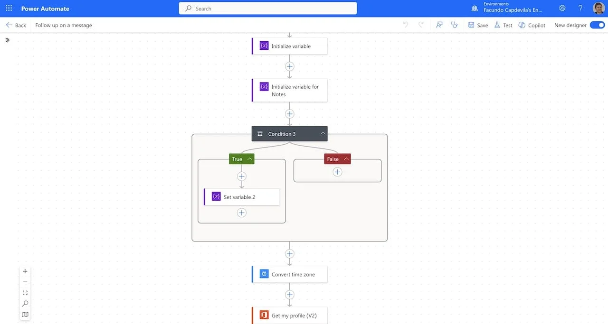
Task: Select the Condition 3 header
Action: [290, 134]
